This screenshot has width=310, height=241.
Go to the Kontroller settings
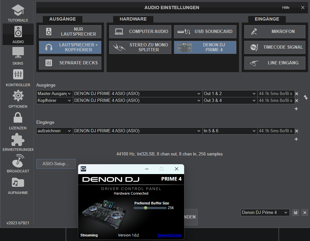click(x=18, y=78)
